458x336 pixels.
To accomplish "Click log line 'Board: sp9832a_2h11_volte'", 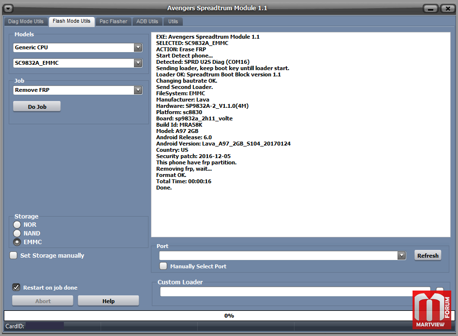I will (194, 118).
